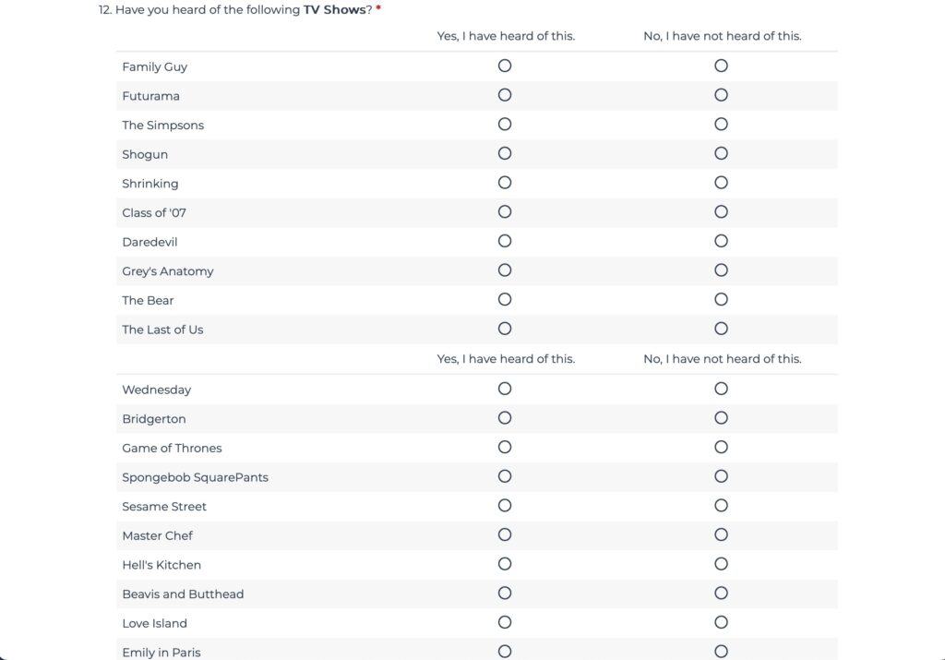Choose Yes for The Simpsons
The image size is (945, 660).
point(505,125)
